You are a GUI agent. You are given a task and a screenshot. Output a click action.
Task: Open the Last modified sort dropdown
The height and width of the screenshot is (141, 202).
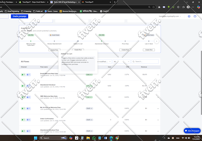pos(104,61)
